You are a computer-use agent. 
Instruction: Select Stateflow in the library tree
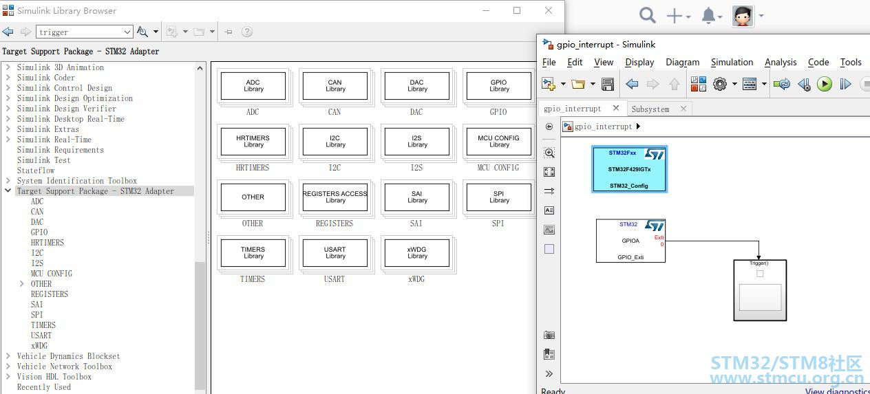pyautogui.click(x=36, y=171)
